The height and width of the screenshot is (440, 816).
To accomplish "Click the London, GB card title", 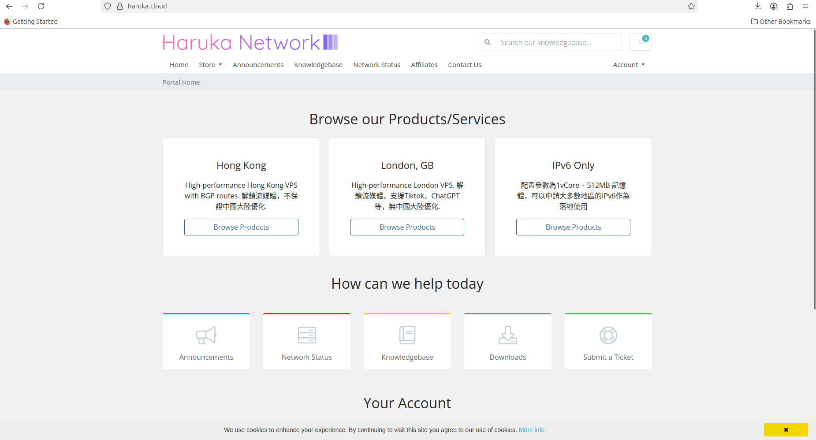I will pos(407,165).
